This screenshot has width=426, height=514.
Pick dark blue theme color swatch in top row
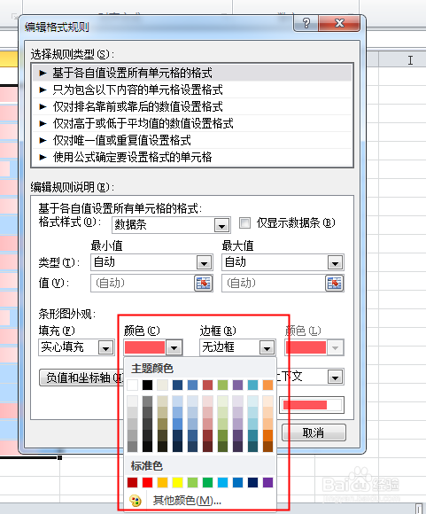[x=178, y=385]
